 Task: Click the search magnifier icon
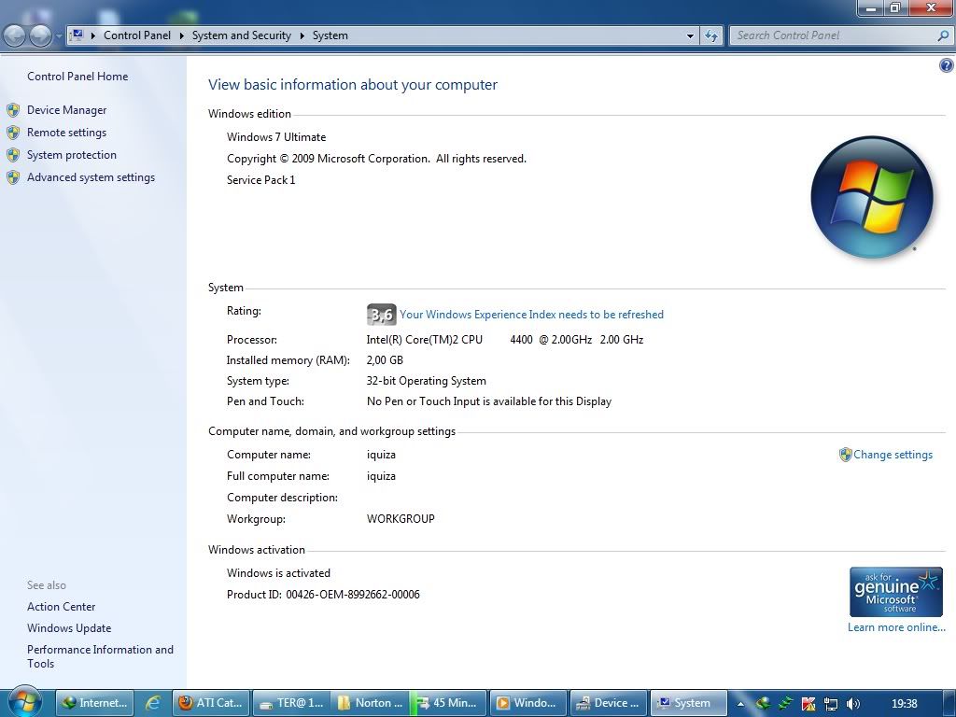pyautogui.click(x=943, y=36)
